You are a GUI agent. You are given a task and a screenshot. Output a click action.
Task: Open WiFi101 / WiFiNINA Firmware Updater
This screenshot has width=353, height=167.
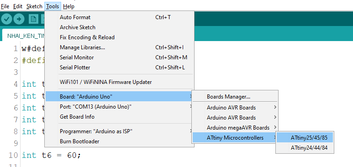[x=119, y=82]
